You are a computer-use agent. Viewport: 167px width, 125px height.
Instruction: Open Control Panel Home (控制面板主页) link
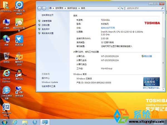[x=48, y=15]
